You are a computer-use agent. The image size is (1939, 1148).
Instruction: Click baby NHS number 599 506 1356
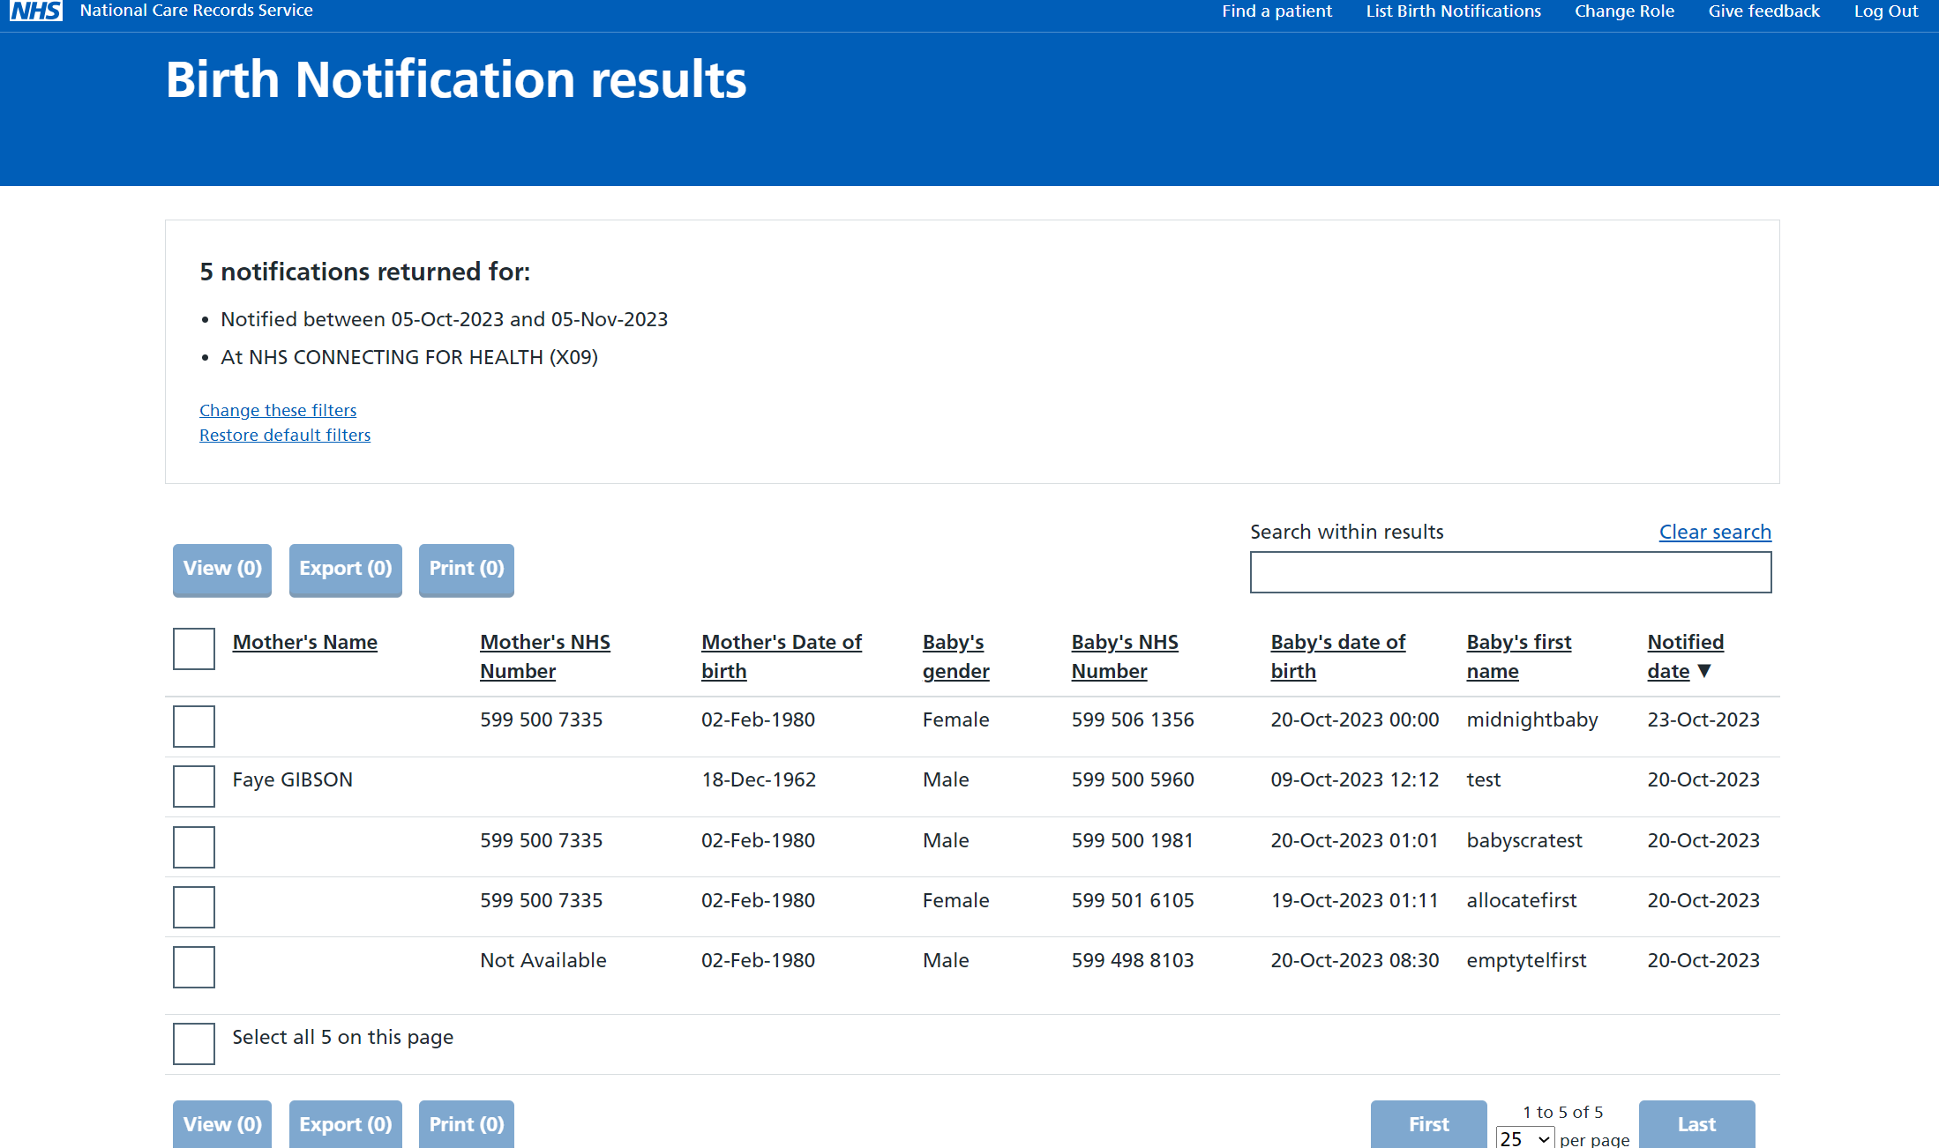click(x=1133, y=719)
